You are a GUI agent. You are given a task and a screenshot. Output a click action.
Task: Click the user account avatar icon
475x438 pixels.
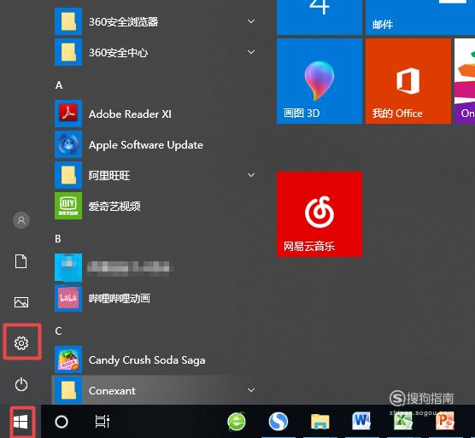[x=21, y=219]
